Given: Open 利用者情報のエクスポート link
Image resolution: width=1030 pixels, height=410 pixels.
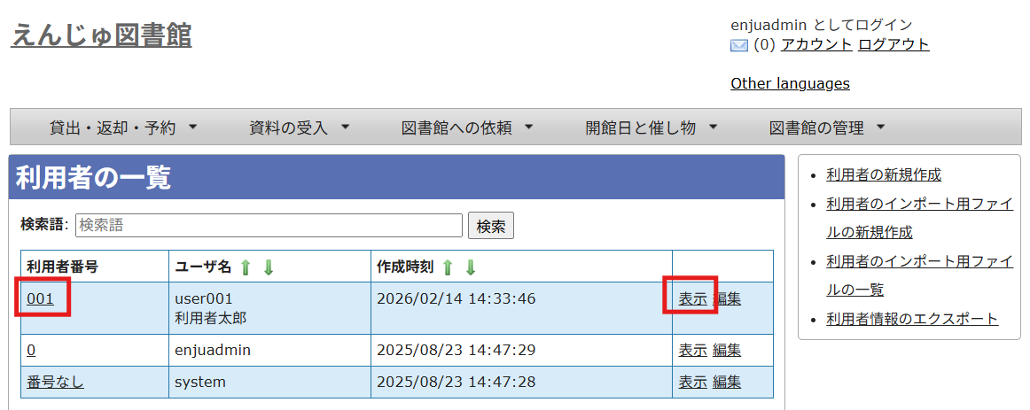Looking at the screenshot, I should pos(912,320).
